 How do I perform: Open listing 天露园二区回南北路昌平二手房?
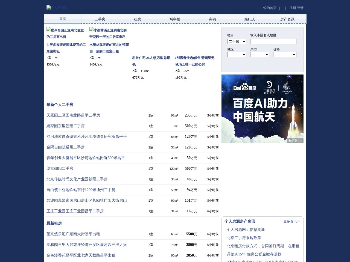point(73,115)
